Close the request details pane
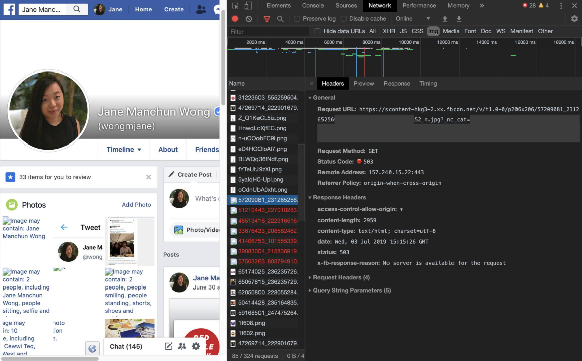The width and height of the screenshot is (582, 361). 311,84
